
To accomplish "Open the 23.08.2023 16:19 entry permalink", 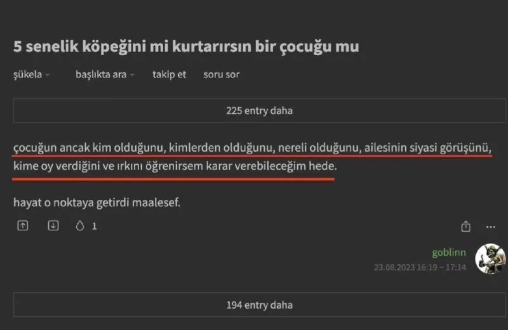I will pyautogui.click(x=420, y=267).
